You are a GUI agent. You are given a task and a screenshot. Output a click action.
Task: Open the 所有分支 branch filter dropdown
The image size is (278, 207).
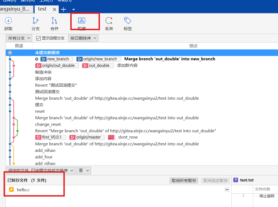point(19,38)
